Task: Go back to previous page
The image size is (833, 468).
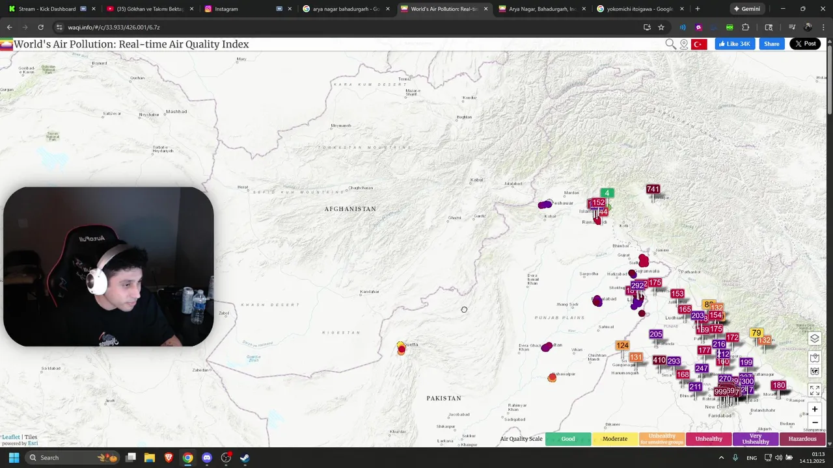Action: pos(9,27)
